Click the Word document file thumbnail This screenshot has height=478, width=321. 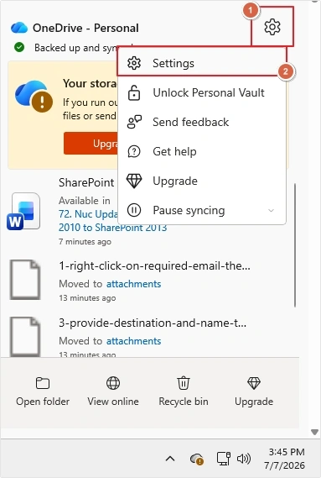point(23,212)
